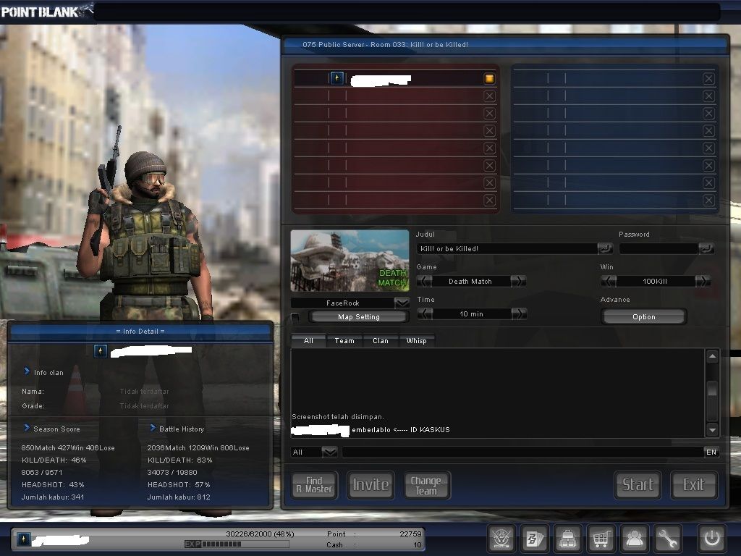Viewport: 741px width, 556px height.
Task: Click the Invite button
Action: point(371,485)
